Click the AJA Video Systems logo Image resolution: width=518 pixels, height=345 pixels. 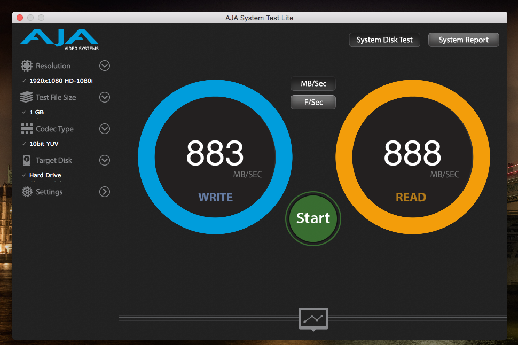[60, 40]
